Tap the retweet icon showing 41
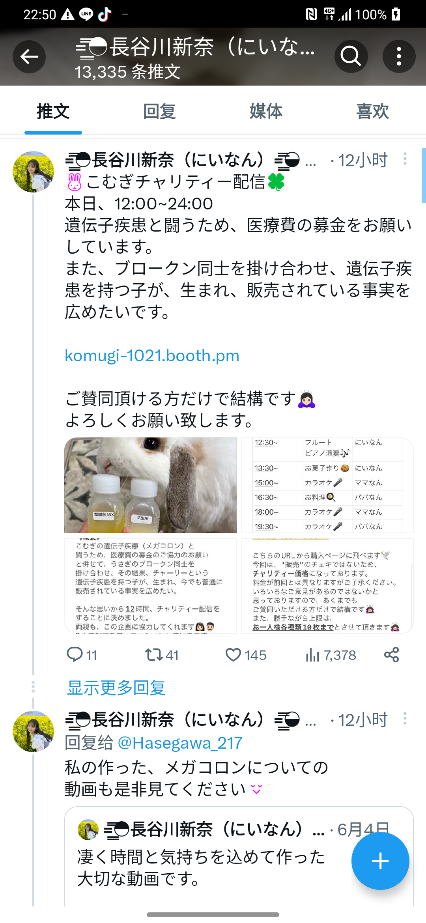This screenshot has width=426, height=923. (x=153, y=655)
